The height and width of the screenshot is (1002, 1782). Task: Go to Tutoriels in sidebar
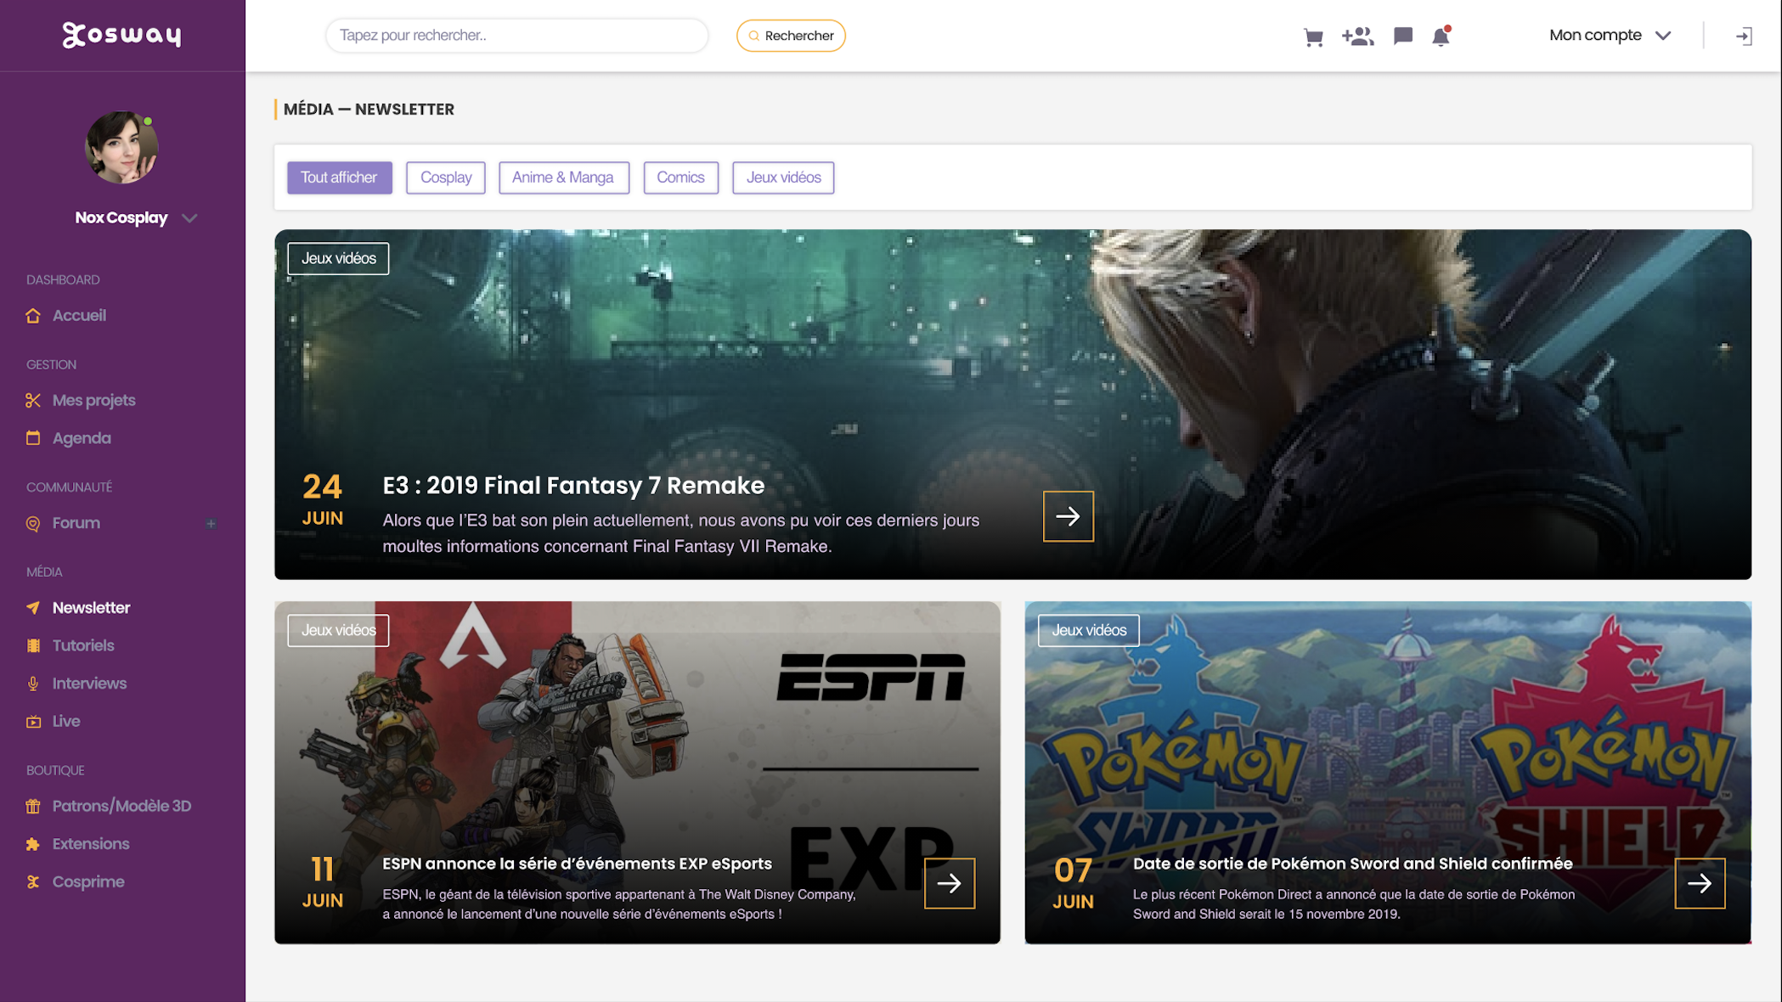(x=83, y=645)
